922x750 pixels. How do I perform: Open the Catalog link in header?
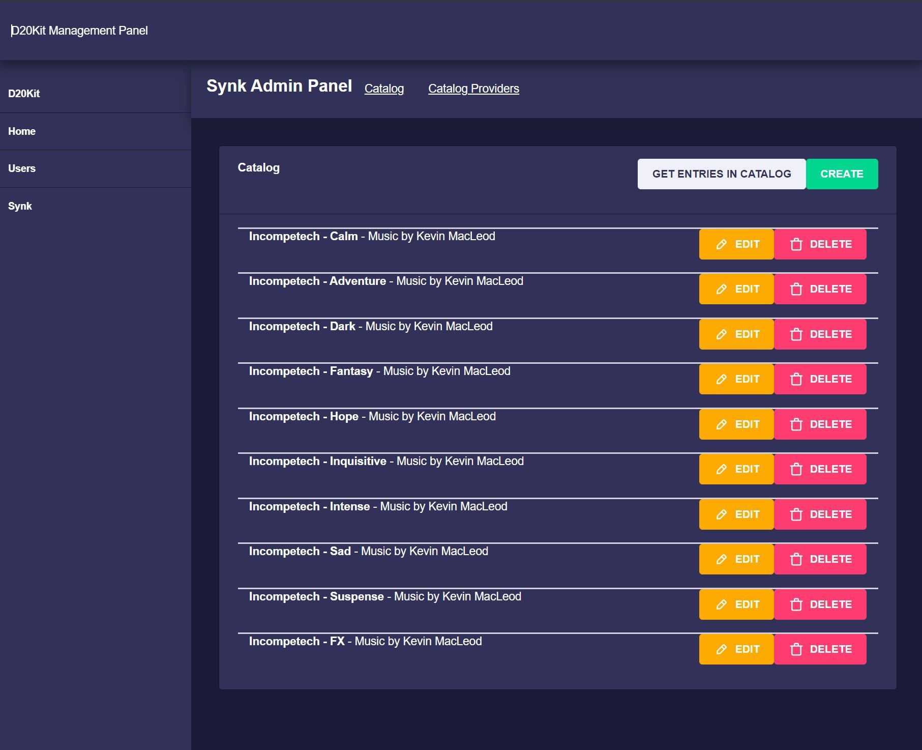(x=384, y=89)
